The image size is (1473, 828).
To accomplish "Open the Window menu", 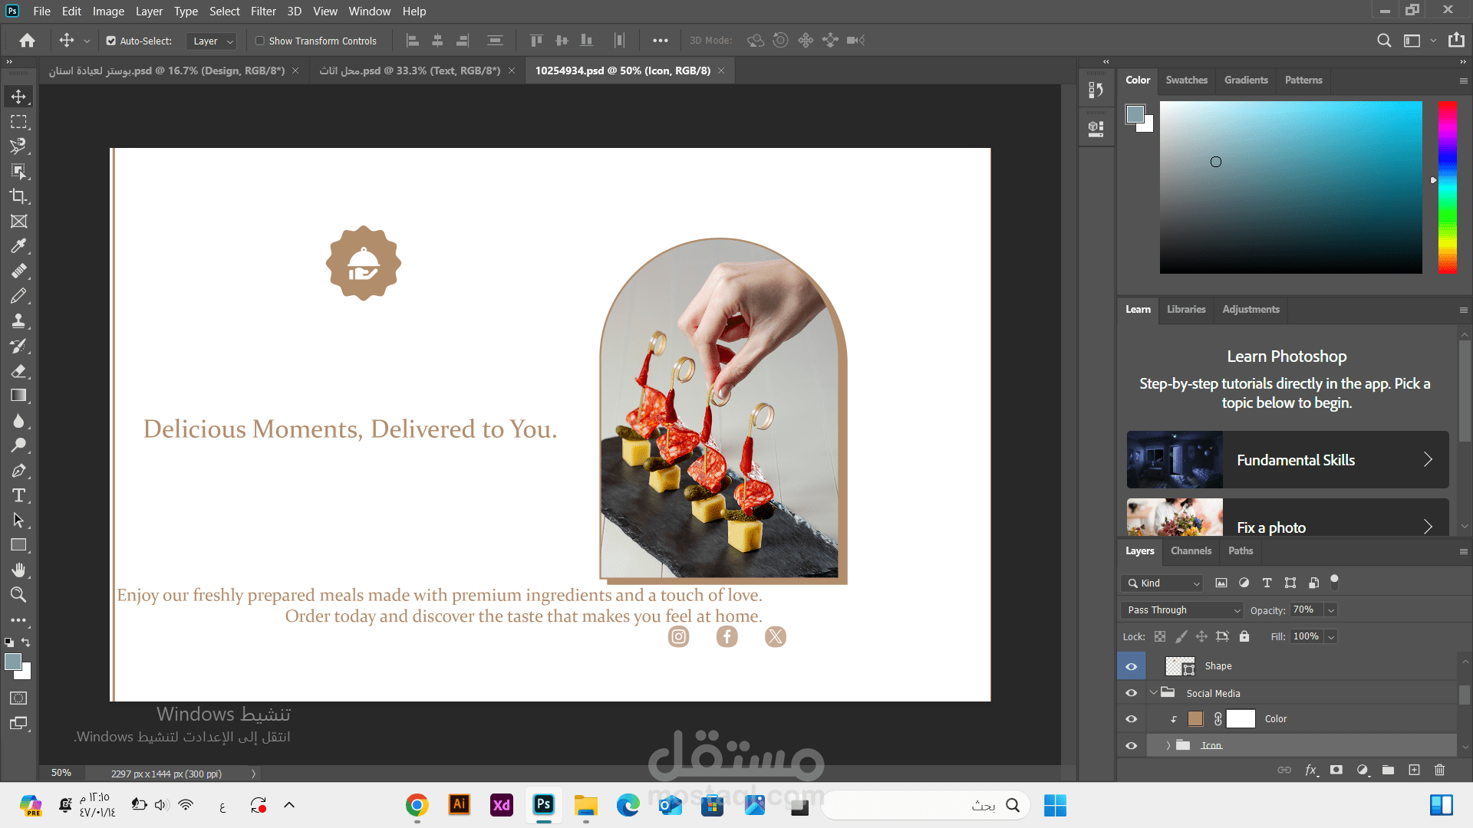I will point(370,11).
